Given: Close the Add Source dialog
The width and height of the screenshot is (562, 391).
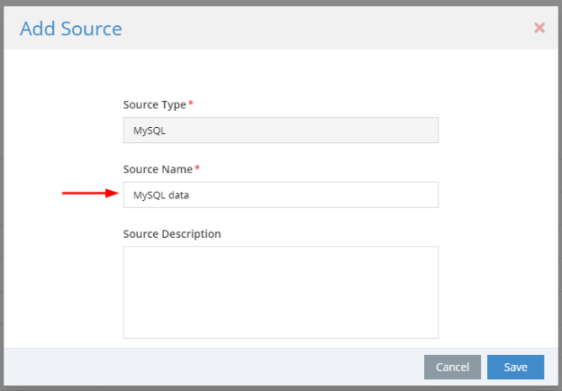Looking at the screenshot, I should [x=539, y=28].
